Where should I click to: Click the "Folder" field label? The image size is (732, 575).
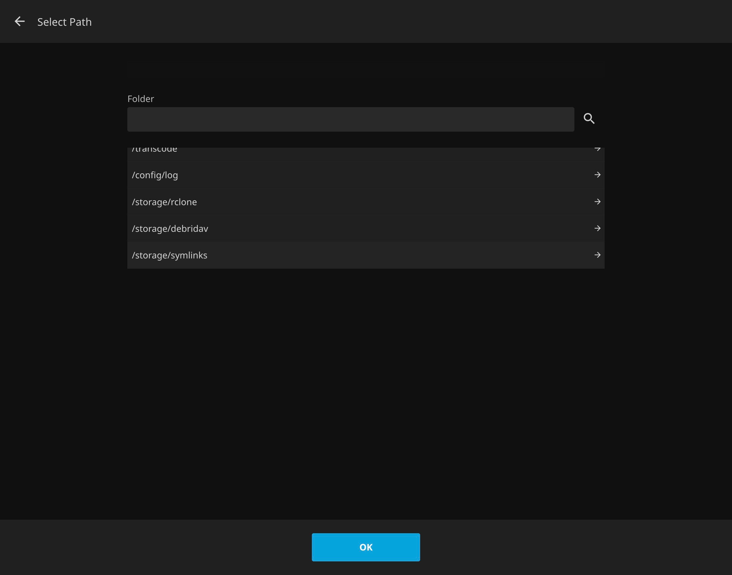tap(141, 99)
